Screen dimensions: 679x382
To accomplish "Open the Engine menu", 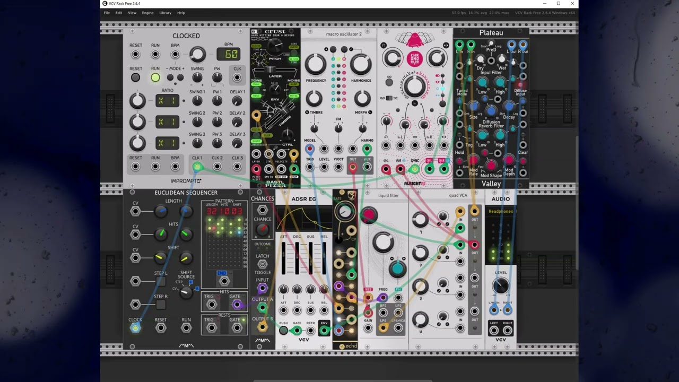I will pyautogui.click(x=148, y=13).
